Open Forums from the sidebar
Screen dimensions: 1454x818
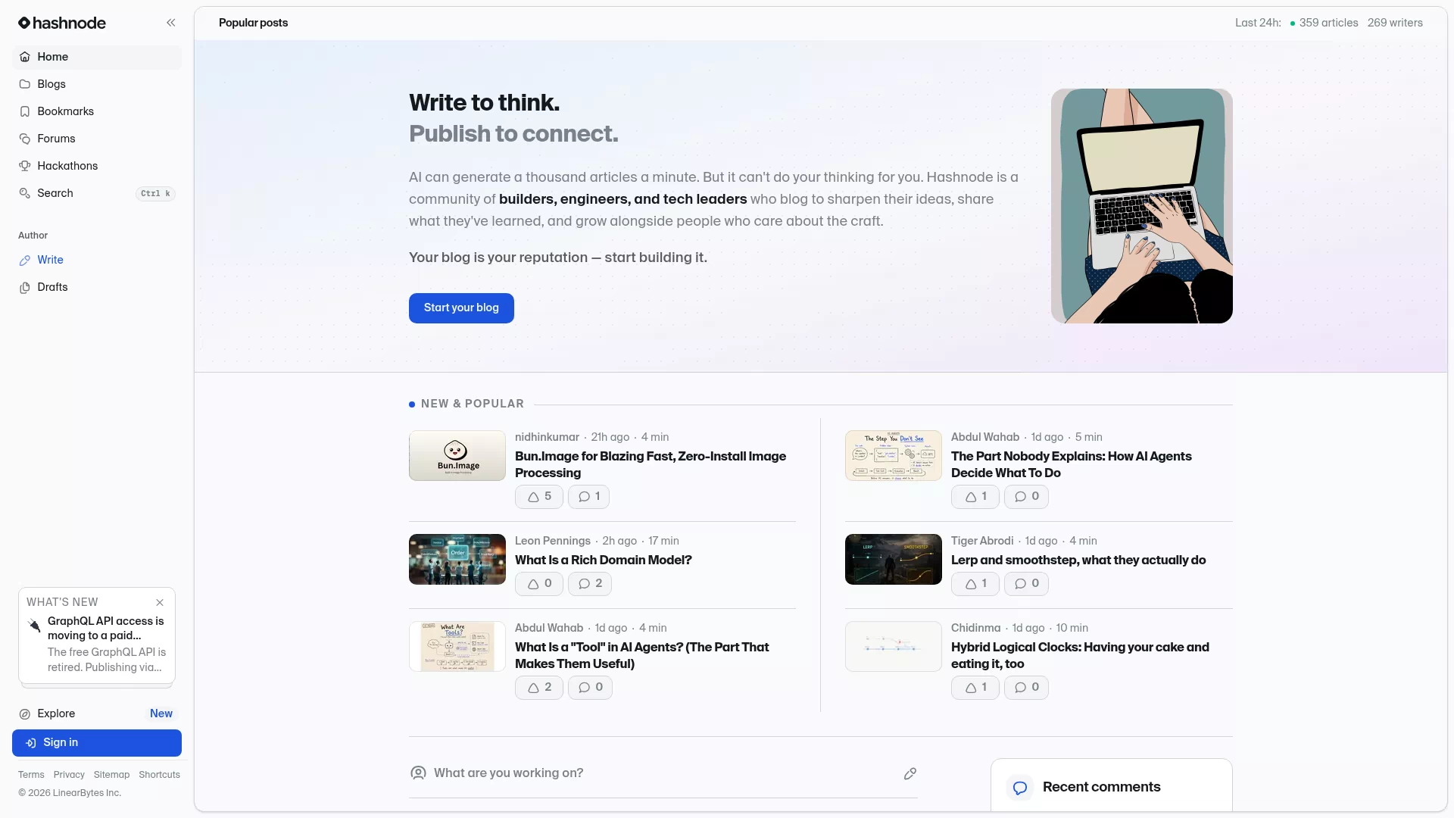coord(97,139)
